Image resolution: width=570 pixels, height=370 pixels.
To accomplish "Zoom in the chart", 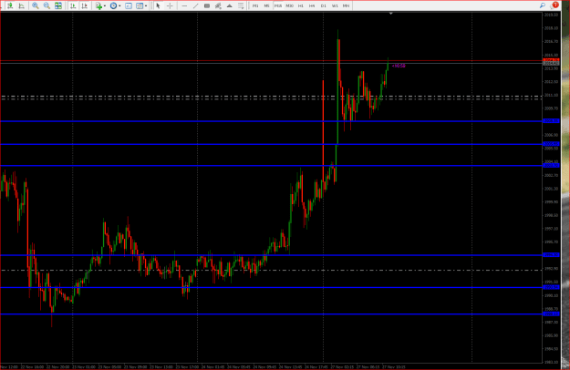I will (x=36, y=5).
